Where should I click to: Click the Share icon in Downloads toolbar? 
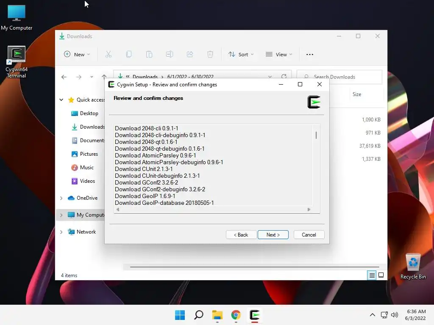[x=190, y=55]
